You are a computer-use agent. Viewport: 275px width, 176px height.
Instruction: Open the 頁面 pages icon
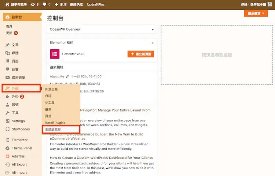pyautogui.click(x=7, y=61)
